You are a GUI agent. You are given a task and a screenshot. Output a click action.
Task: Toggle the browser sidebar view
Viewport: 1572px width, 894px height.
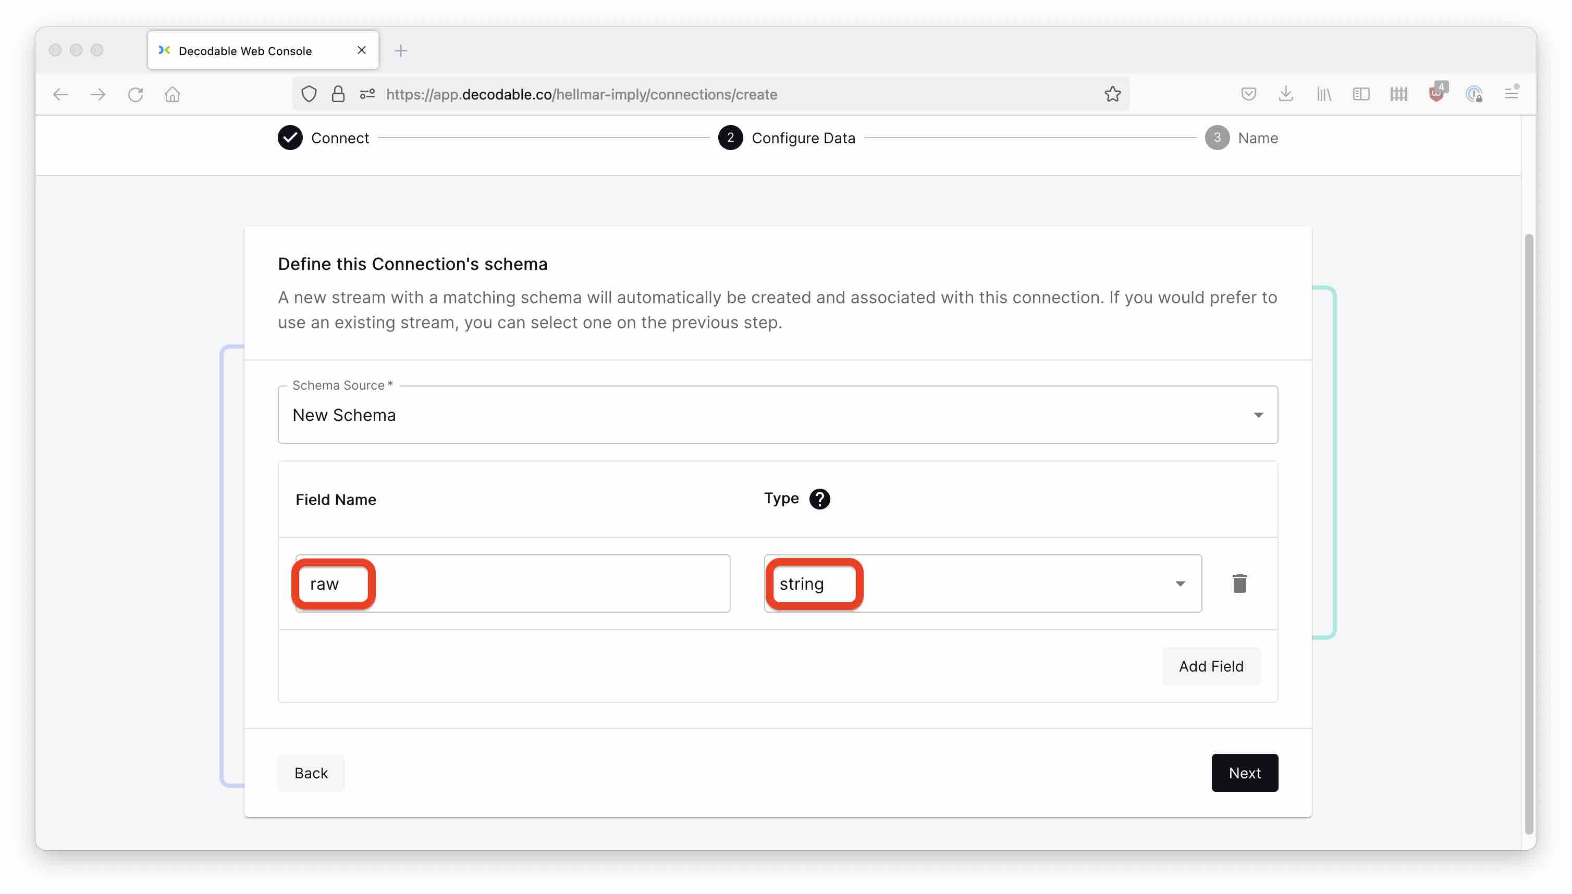click(x=1361, y=95)
